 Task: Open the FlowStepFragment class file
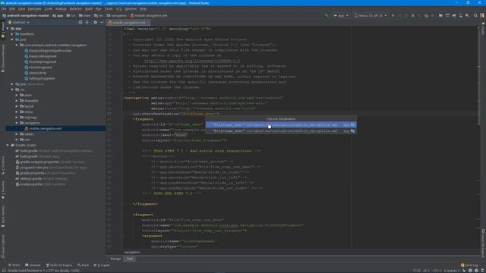(x=40, y=62)
